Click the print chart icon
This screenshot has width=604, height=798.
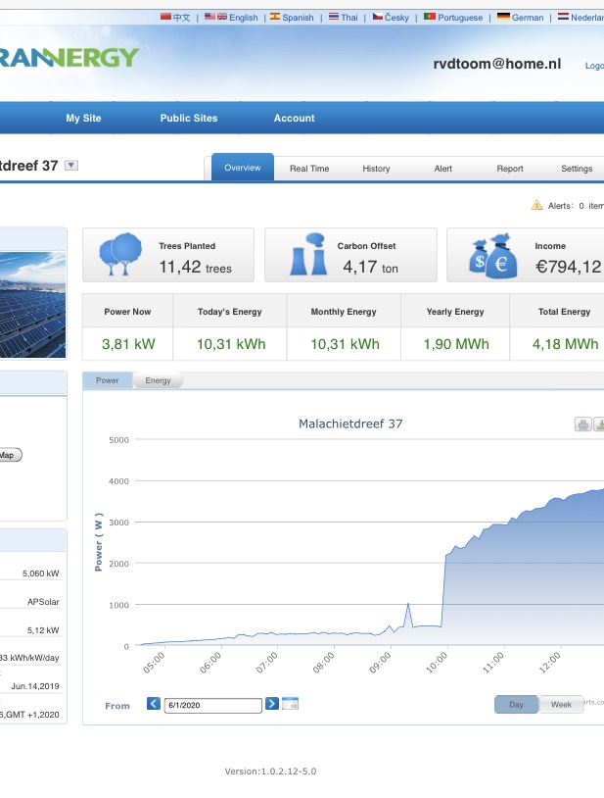[x=582, y=424]
